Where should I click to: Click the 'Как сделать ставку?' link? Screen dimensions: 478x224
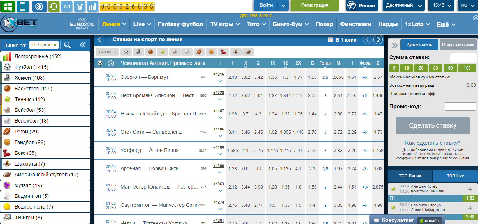[x=432, y=143]
